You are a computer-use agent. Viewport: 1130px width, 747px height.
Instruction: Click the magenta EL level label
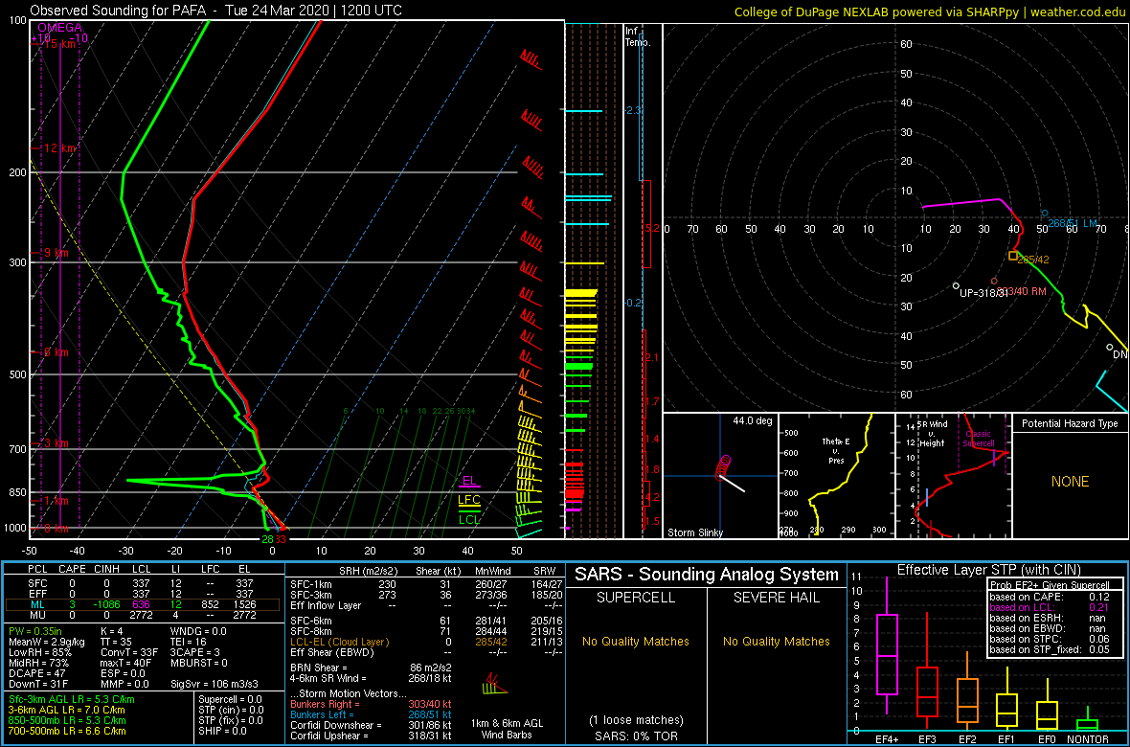(469, 480)
